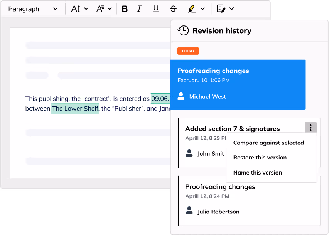This screenshot has height=235, width=329.
Task: Expand the track changes dropdown arrow
Action: tap(232, 9)
